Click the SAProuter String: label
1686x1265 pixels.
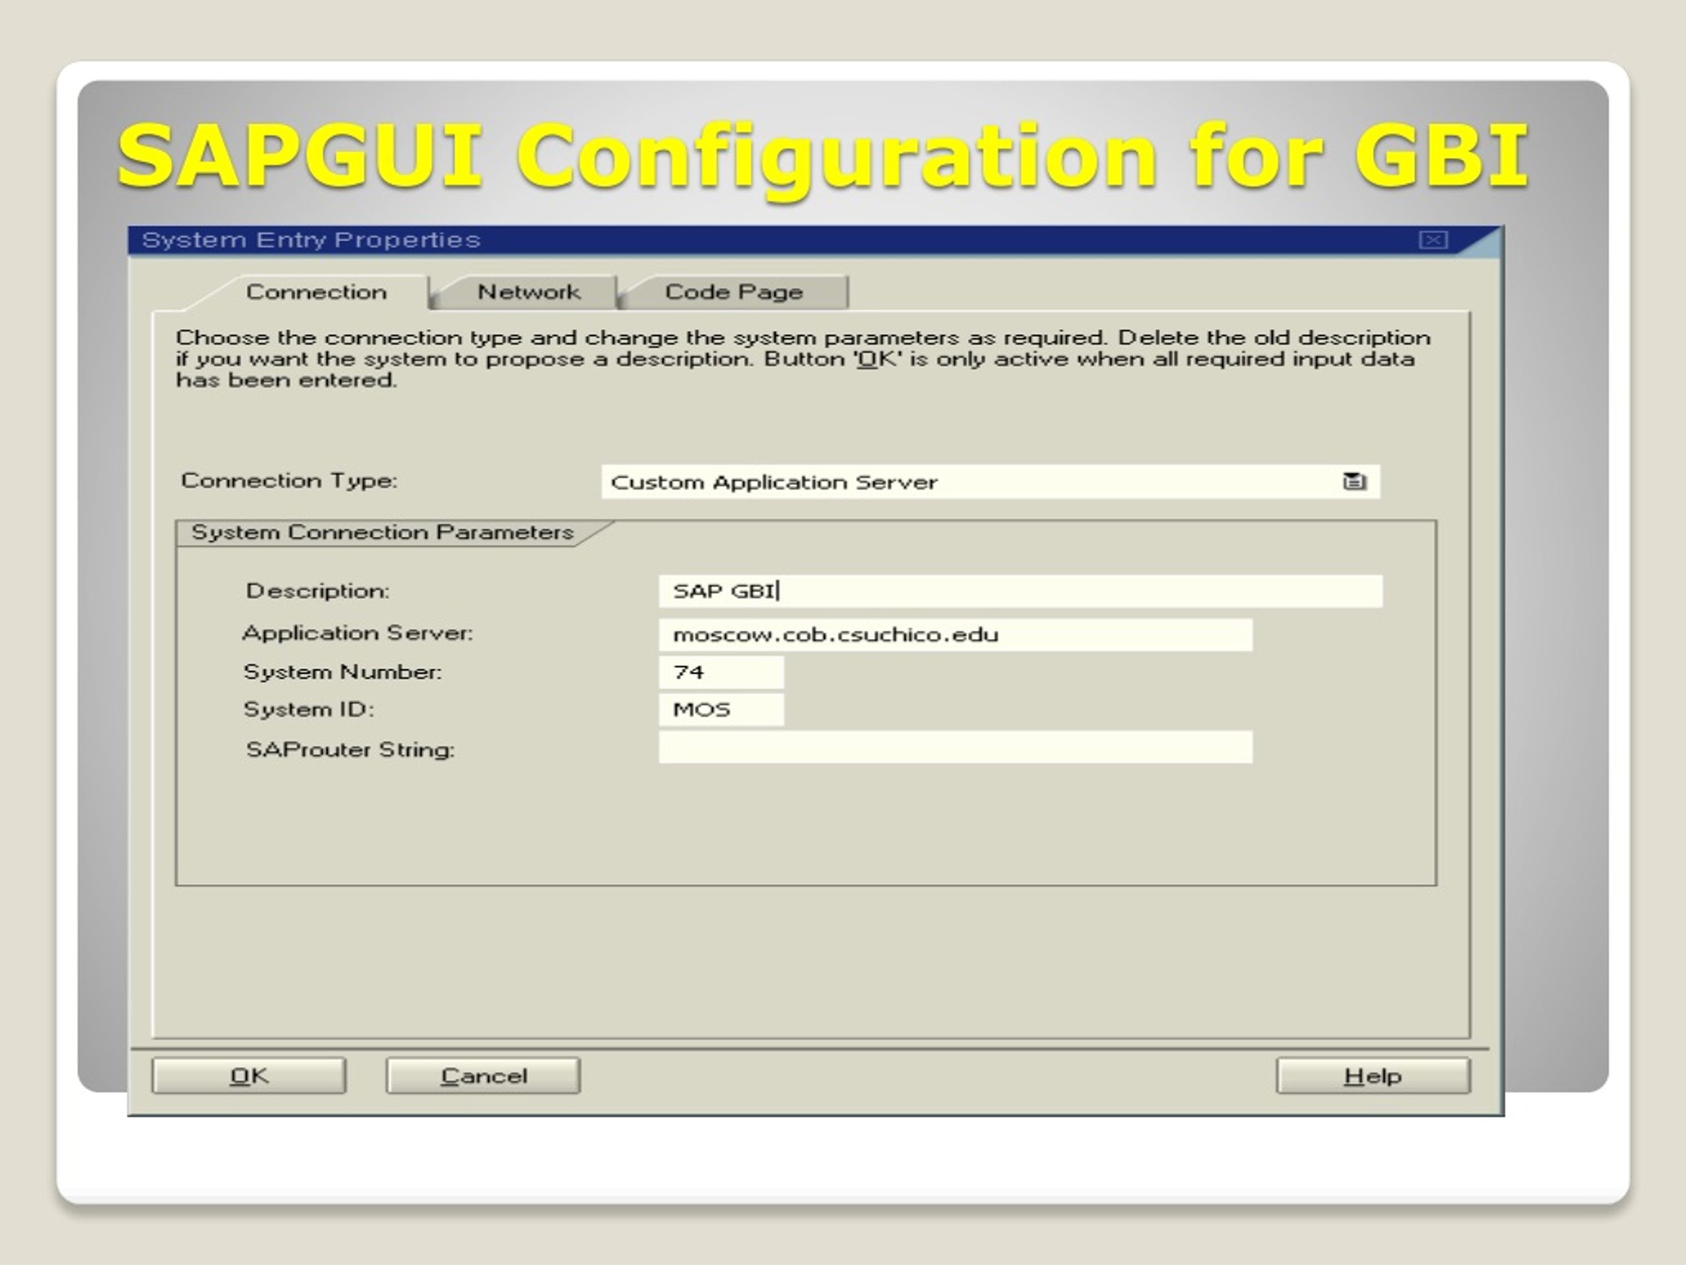click(350, 750)
